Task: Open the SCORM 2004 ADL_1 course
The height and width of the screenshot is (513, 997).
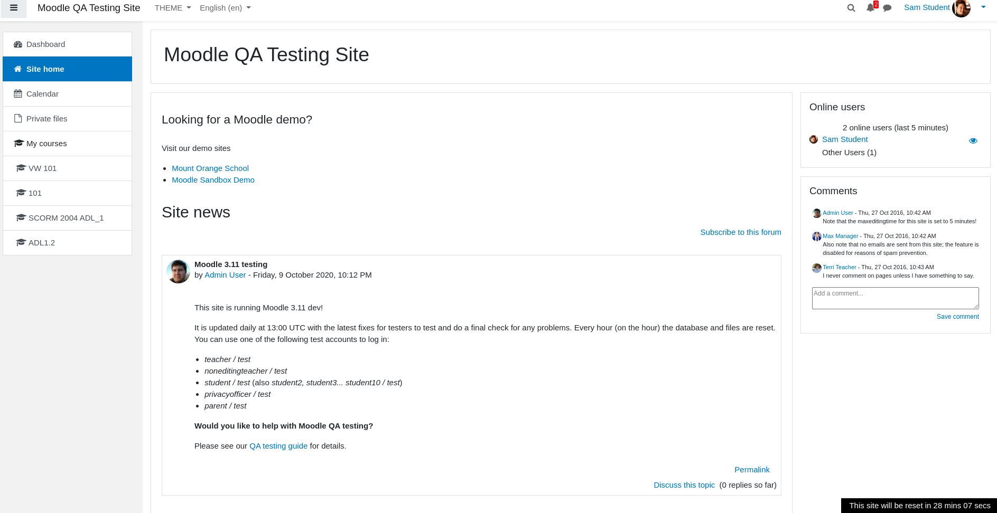Action: (67, 218)
